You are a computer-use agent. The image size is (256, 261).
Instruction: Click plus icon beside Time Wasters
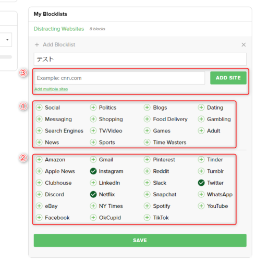tap(147, 142)
